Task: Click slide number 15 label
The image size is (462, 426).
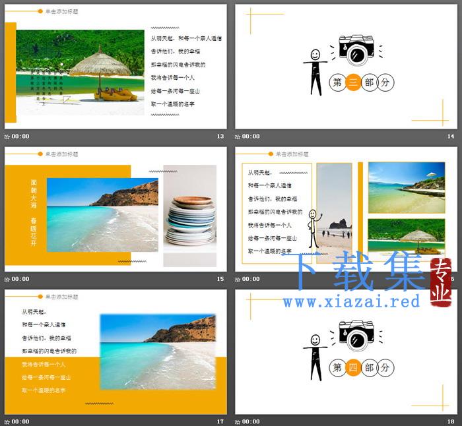Action: point(220,279)
